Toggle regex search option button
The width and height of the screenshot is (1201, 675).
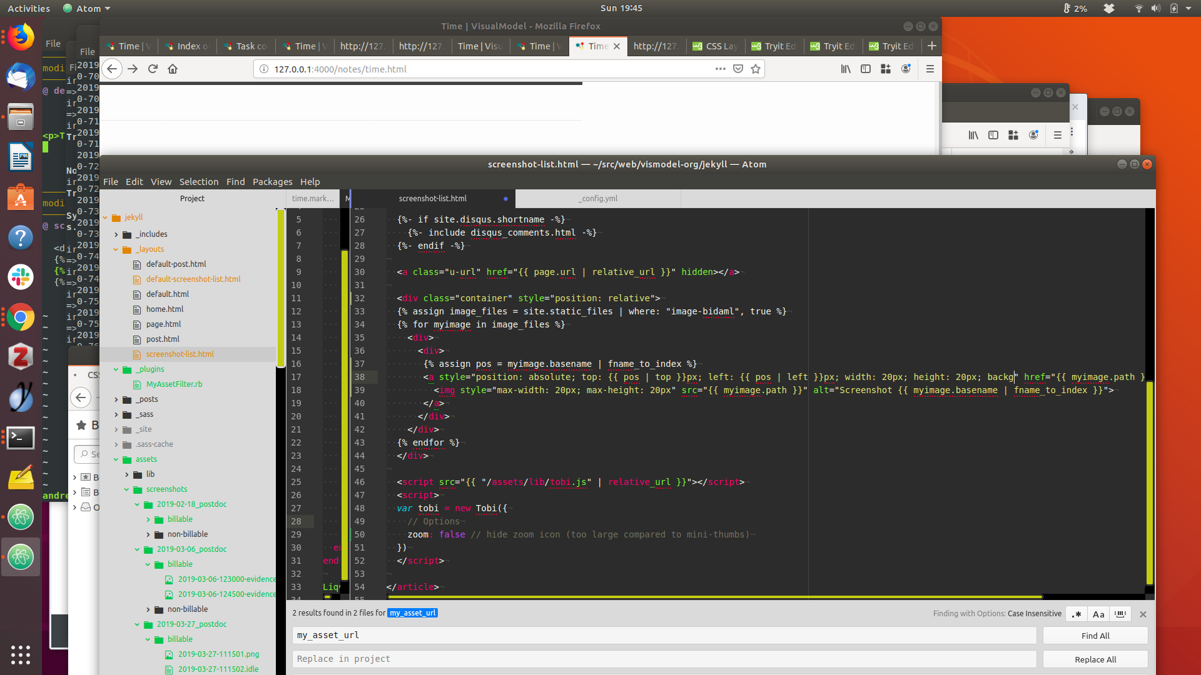1077,614
